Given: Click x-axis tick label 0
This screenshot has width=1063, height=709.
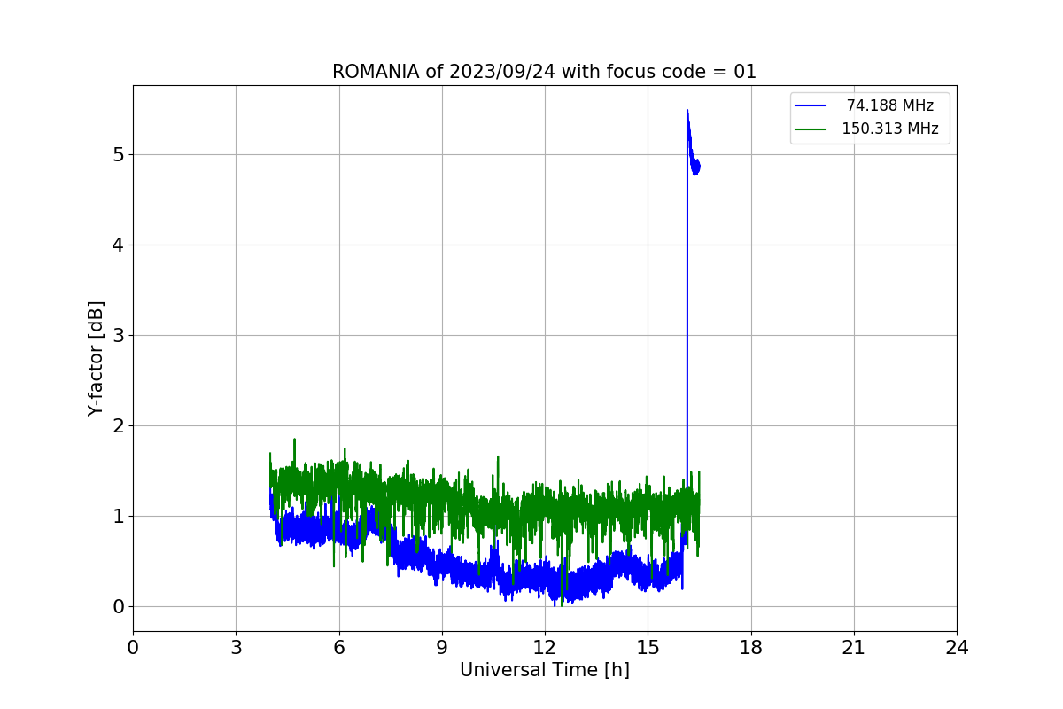Looking at the screenshot, I should coord(133,648).
